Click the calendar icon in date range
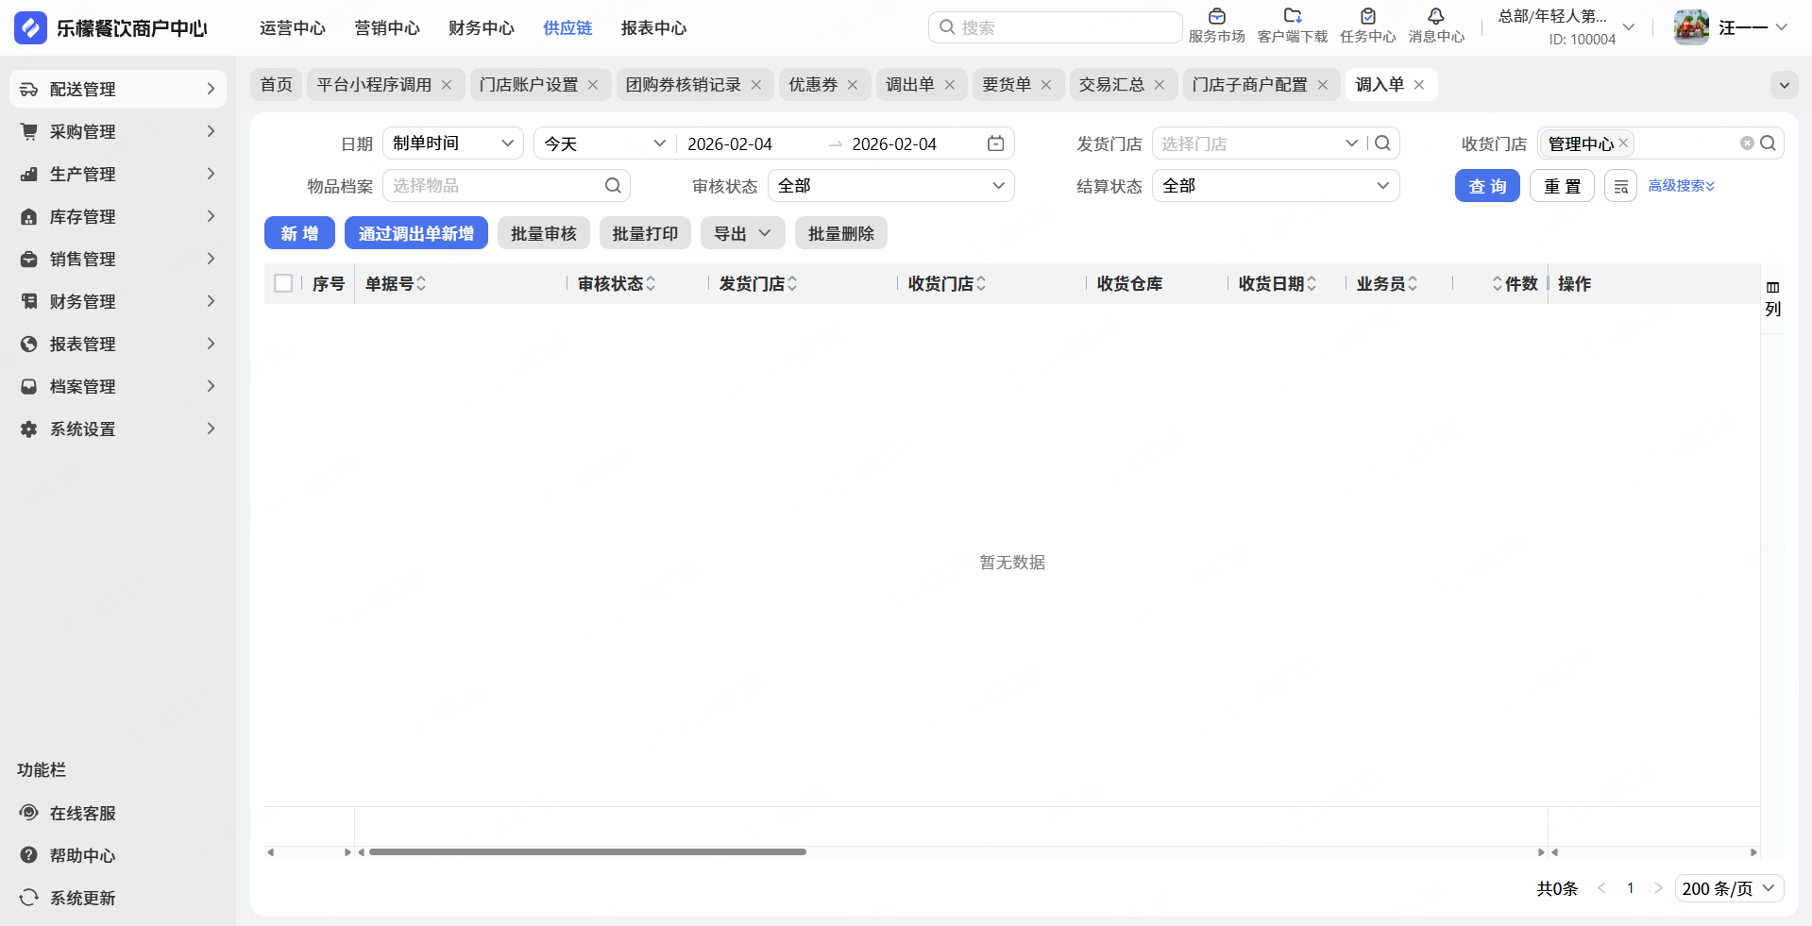 (995, 143)
